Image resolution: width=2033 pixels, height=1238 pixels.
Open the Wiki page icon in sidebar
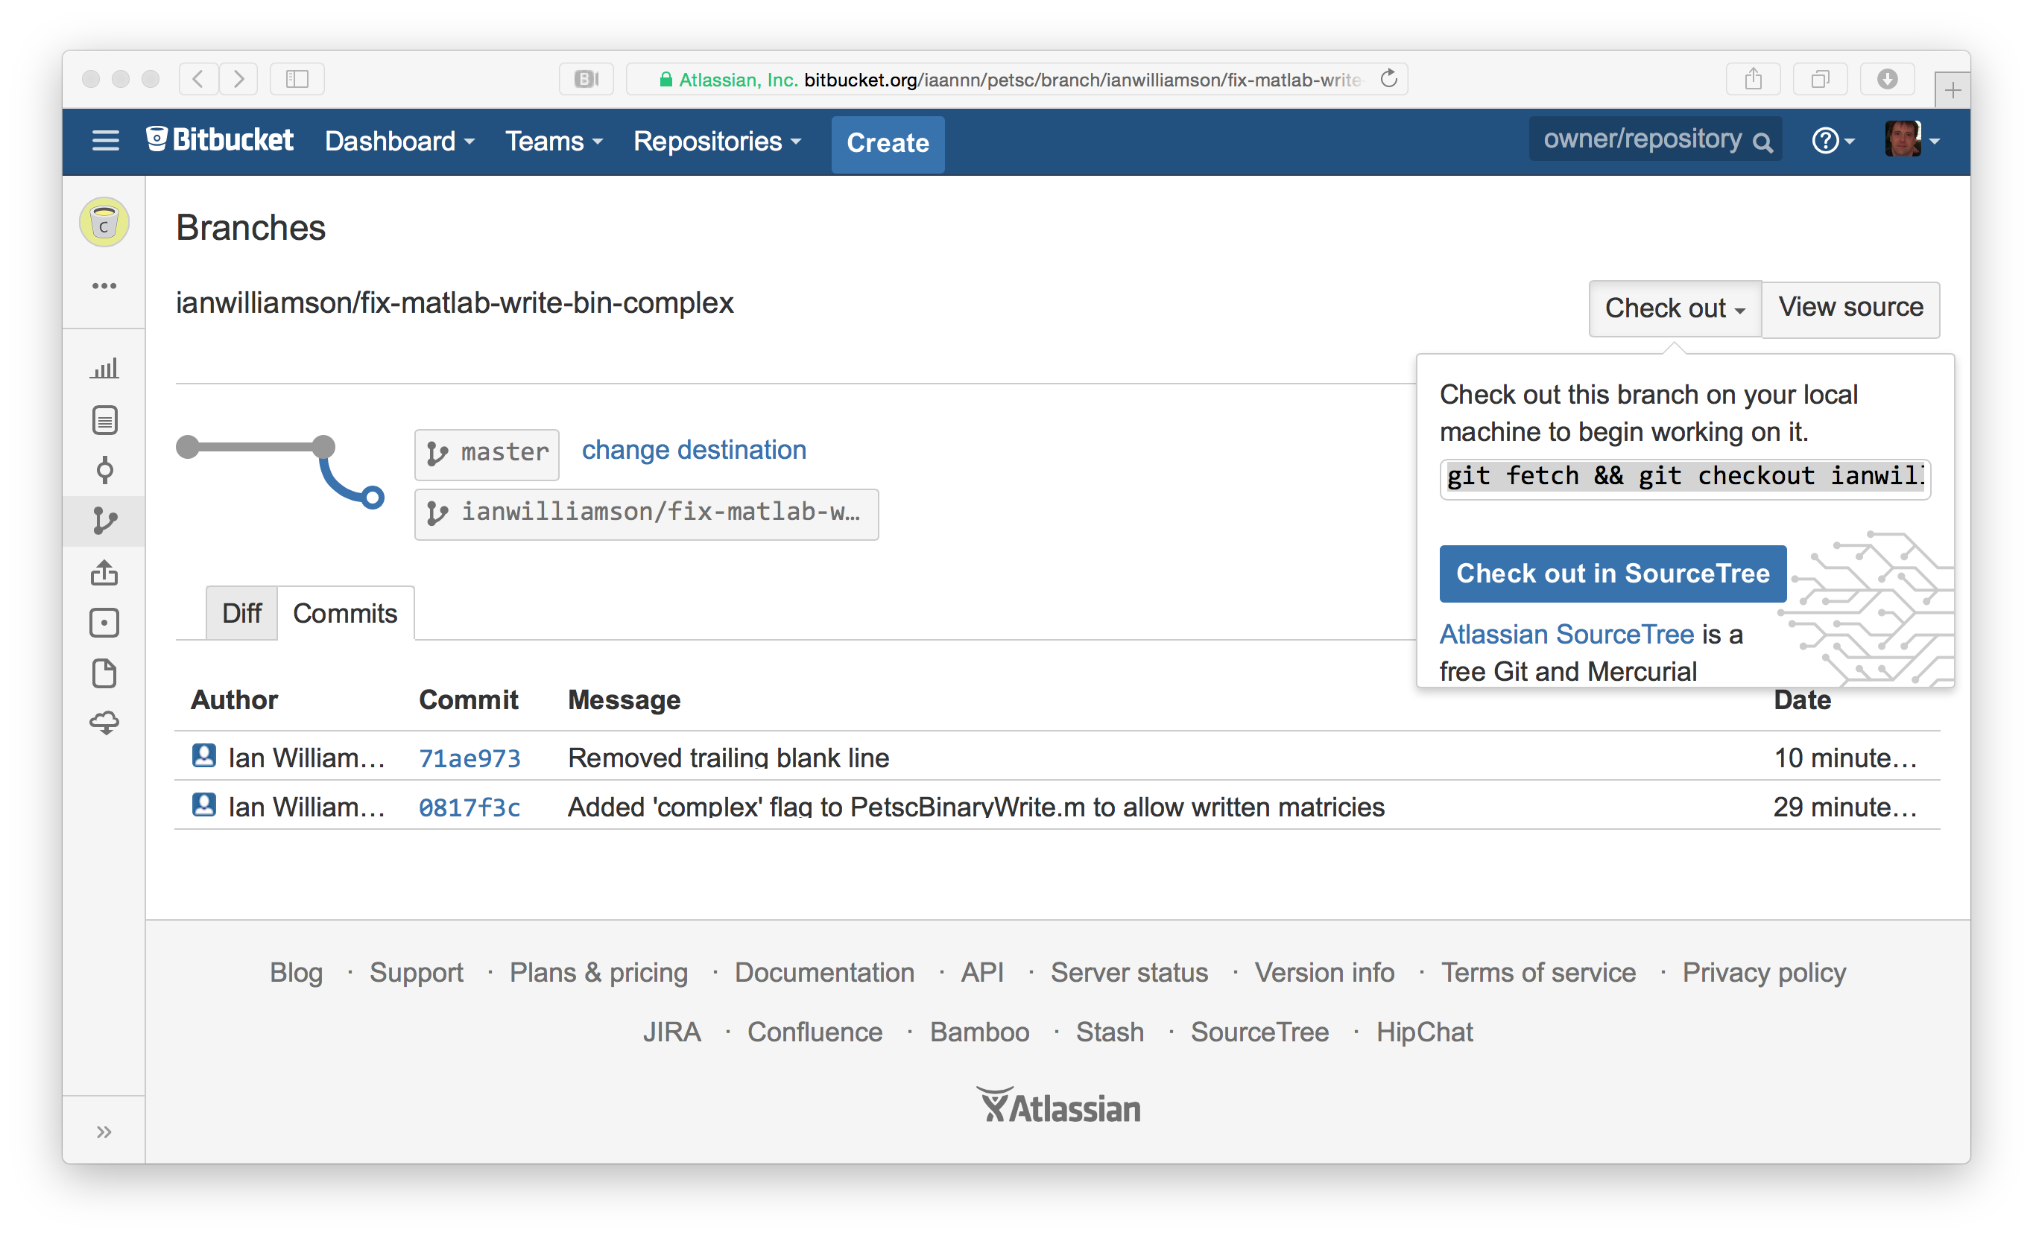click(104, 674)
